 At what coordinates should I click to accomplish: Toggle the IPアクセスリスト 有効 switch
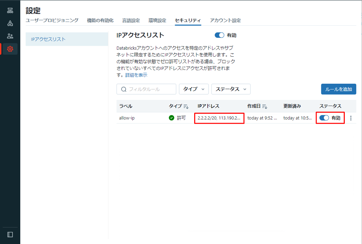(219, 35)
